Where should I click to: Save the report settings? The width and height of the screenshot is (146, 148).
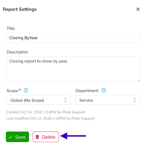pyautogui.click(x=17, y=137)
